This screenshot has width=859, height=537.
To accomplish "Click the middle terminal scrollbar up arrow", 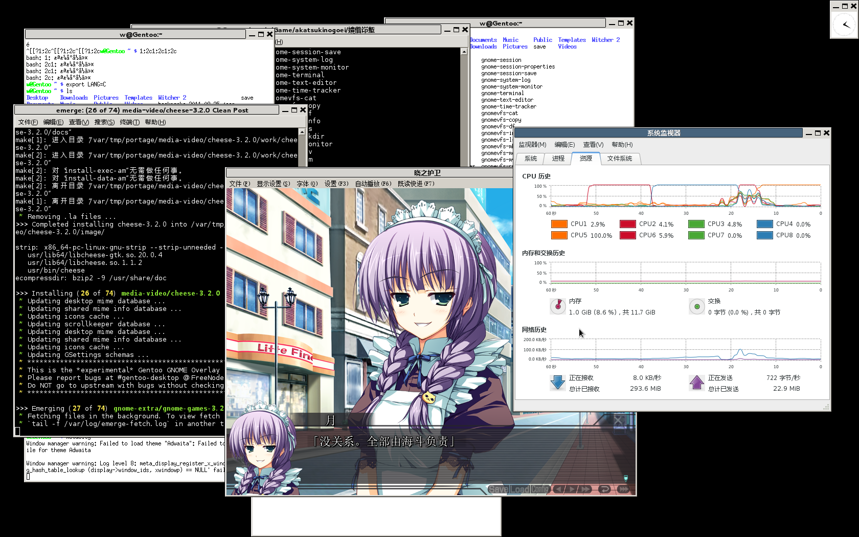I will pyautogui.click(x=464, y=52).
